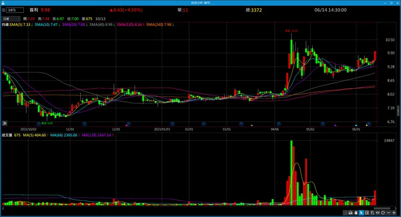401x217 pixels.
Task: Zoom in with the plus icon
Action: click(x=394, y=213)
